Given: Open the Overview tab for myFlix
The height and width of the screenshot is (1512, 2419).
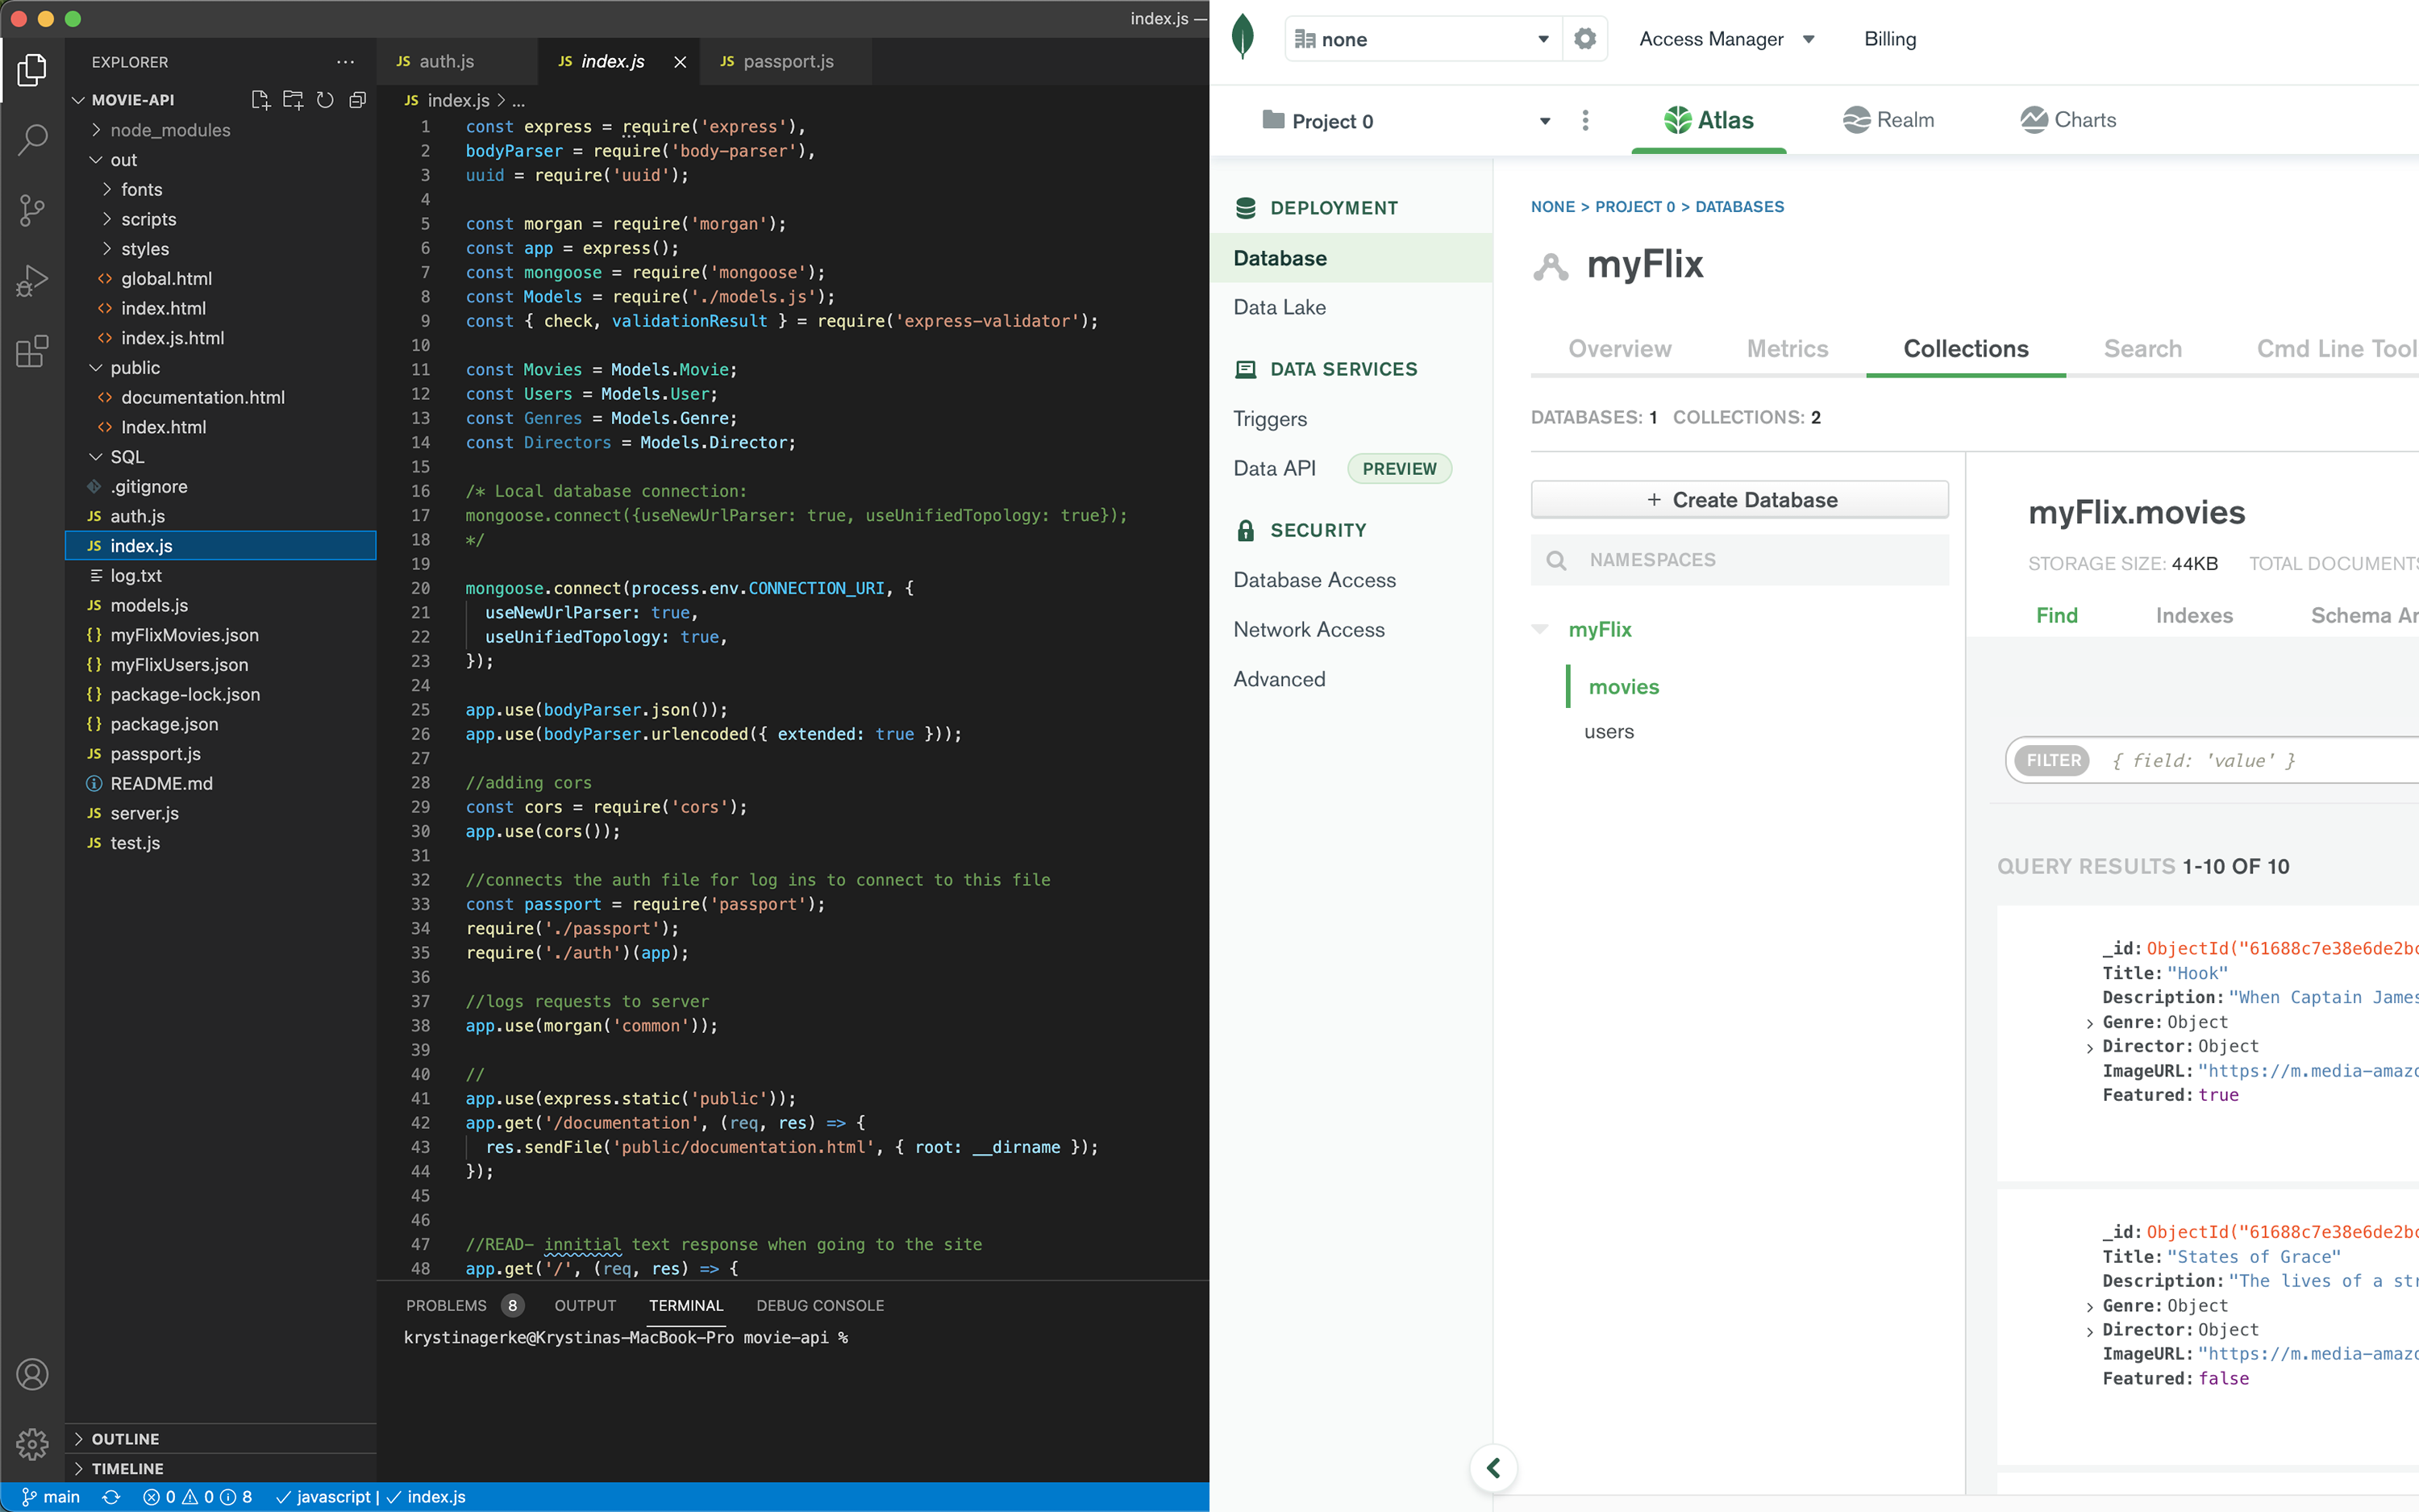Looking at the screenshot, I should (1619, 348).
